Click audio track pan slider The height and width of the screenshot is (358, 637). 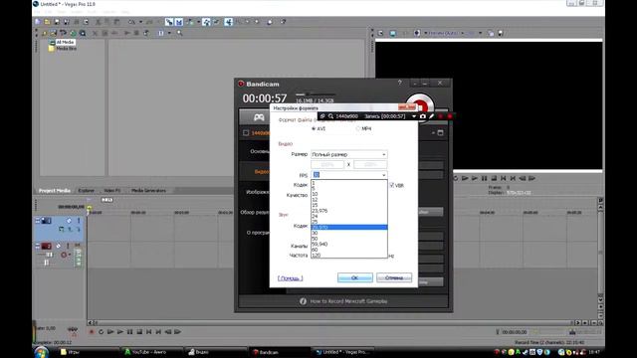point(47,263)
